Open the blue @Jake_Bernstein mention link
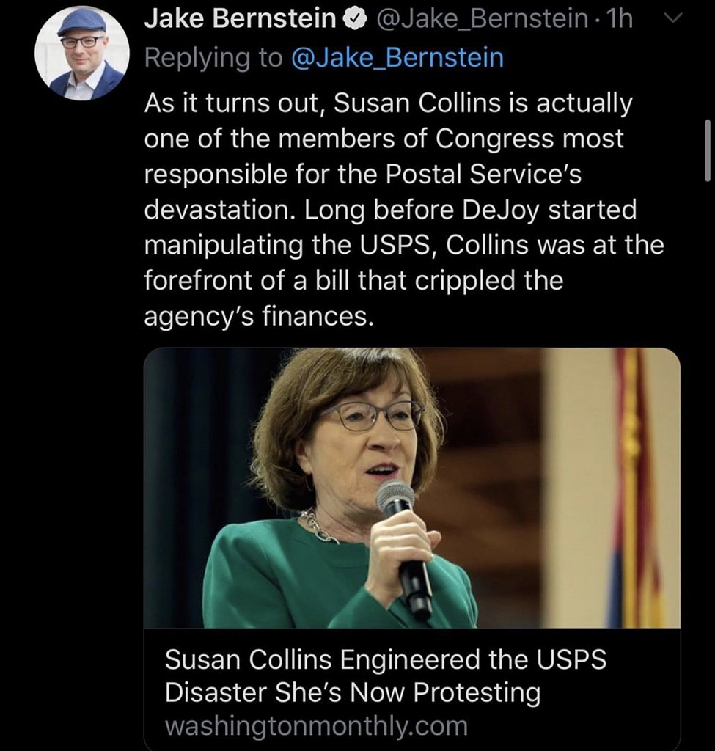Viewport: 715px width, 751px height. (397, 58)
